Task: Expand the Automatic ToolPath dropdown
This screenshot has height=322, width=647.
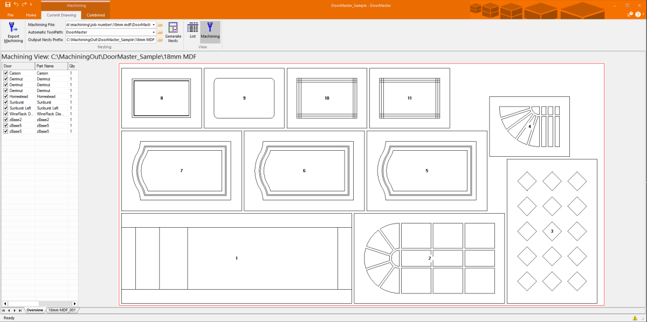Action: click(x=154, y=32)
